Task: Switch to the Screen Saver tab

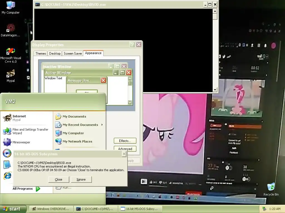Action: [x=73, y=54]
